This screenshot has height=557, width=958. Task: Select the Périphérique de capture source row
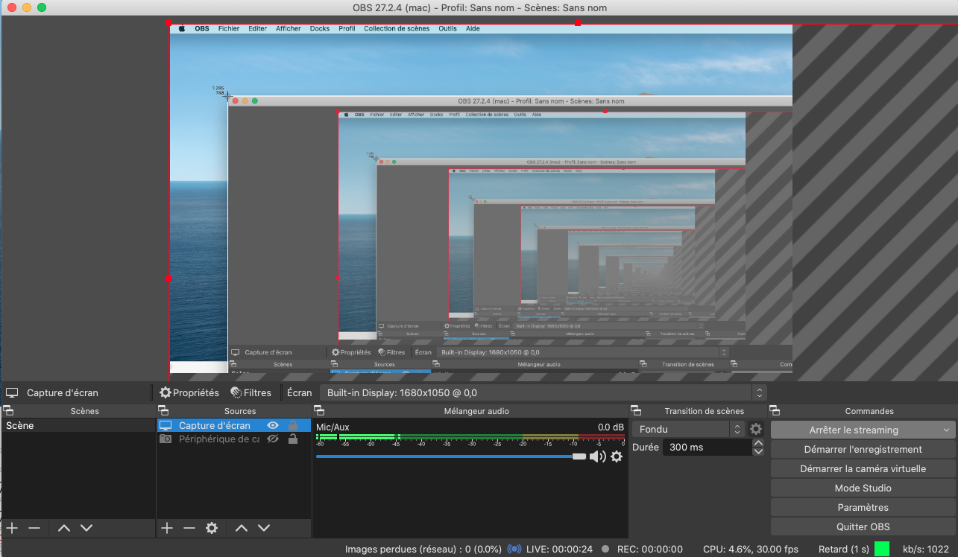[233, 439]
